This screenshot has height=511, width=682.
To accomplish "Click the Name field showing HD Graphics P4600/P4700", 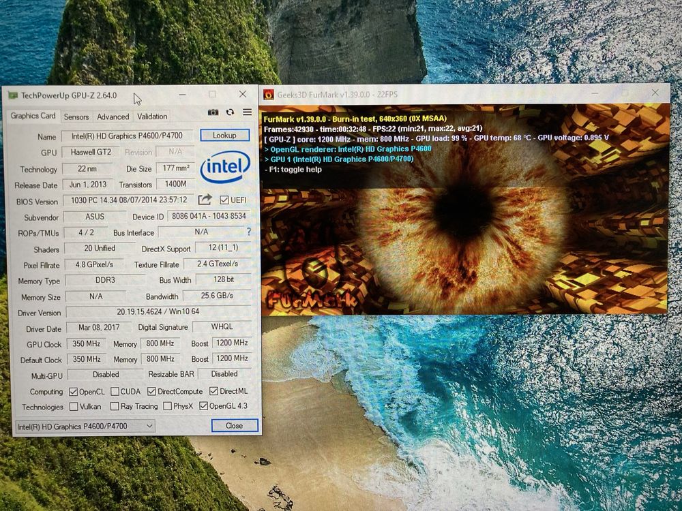I will click(x=127, y=136).
